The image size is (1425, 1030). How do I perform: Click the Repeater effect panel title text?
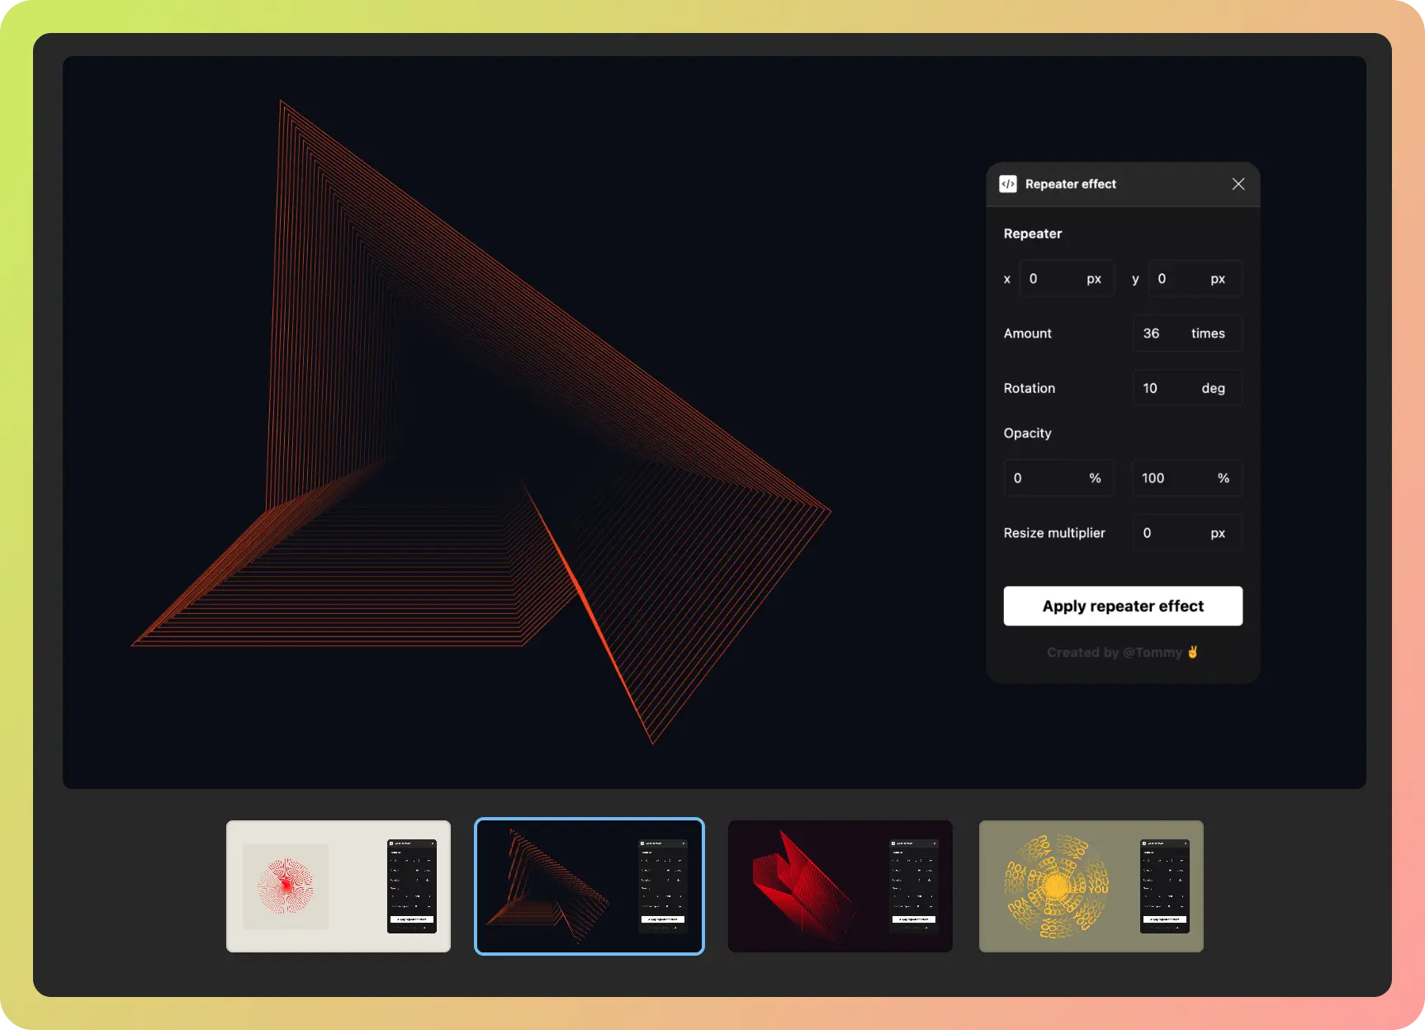click(x=1070, y=184)
